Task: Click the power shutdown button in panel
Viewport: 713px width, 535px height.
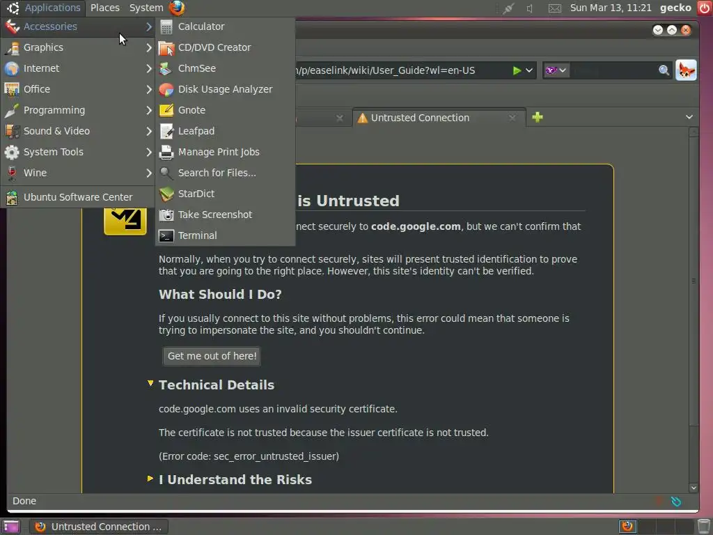Action: pyautogui.click(x=705, y=8)
